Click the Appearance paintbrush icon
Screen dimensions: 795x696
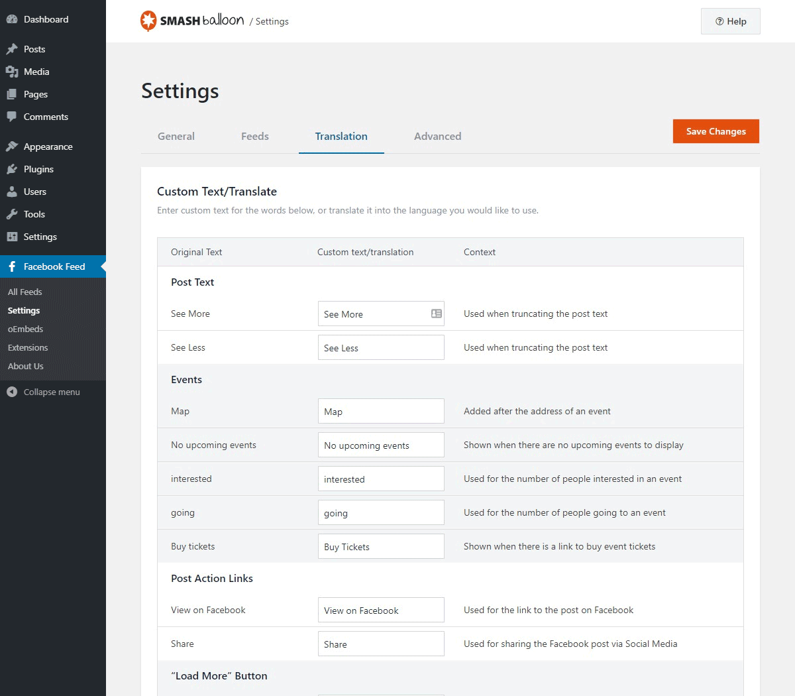[x=12, y=146]
